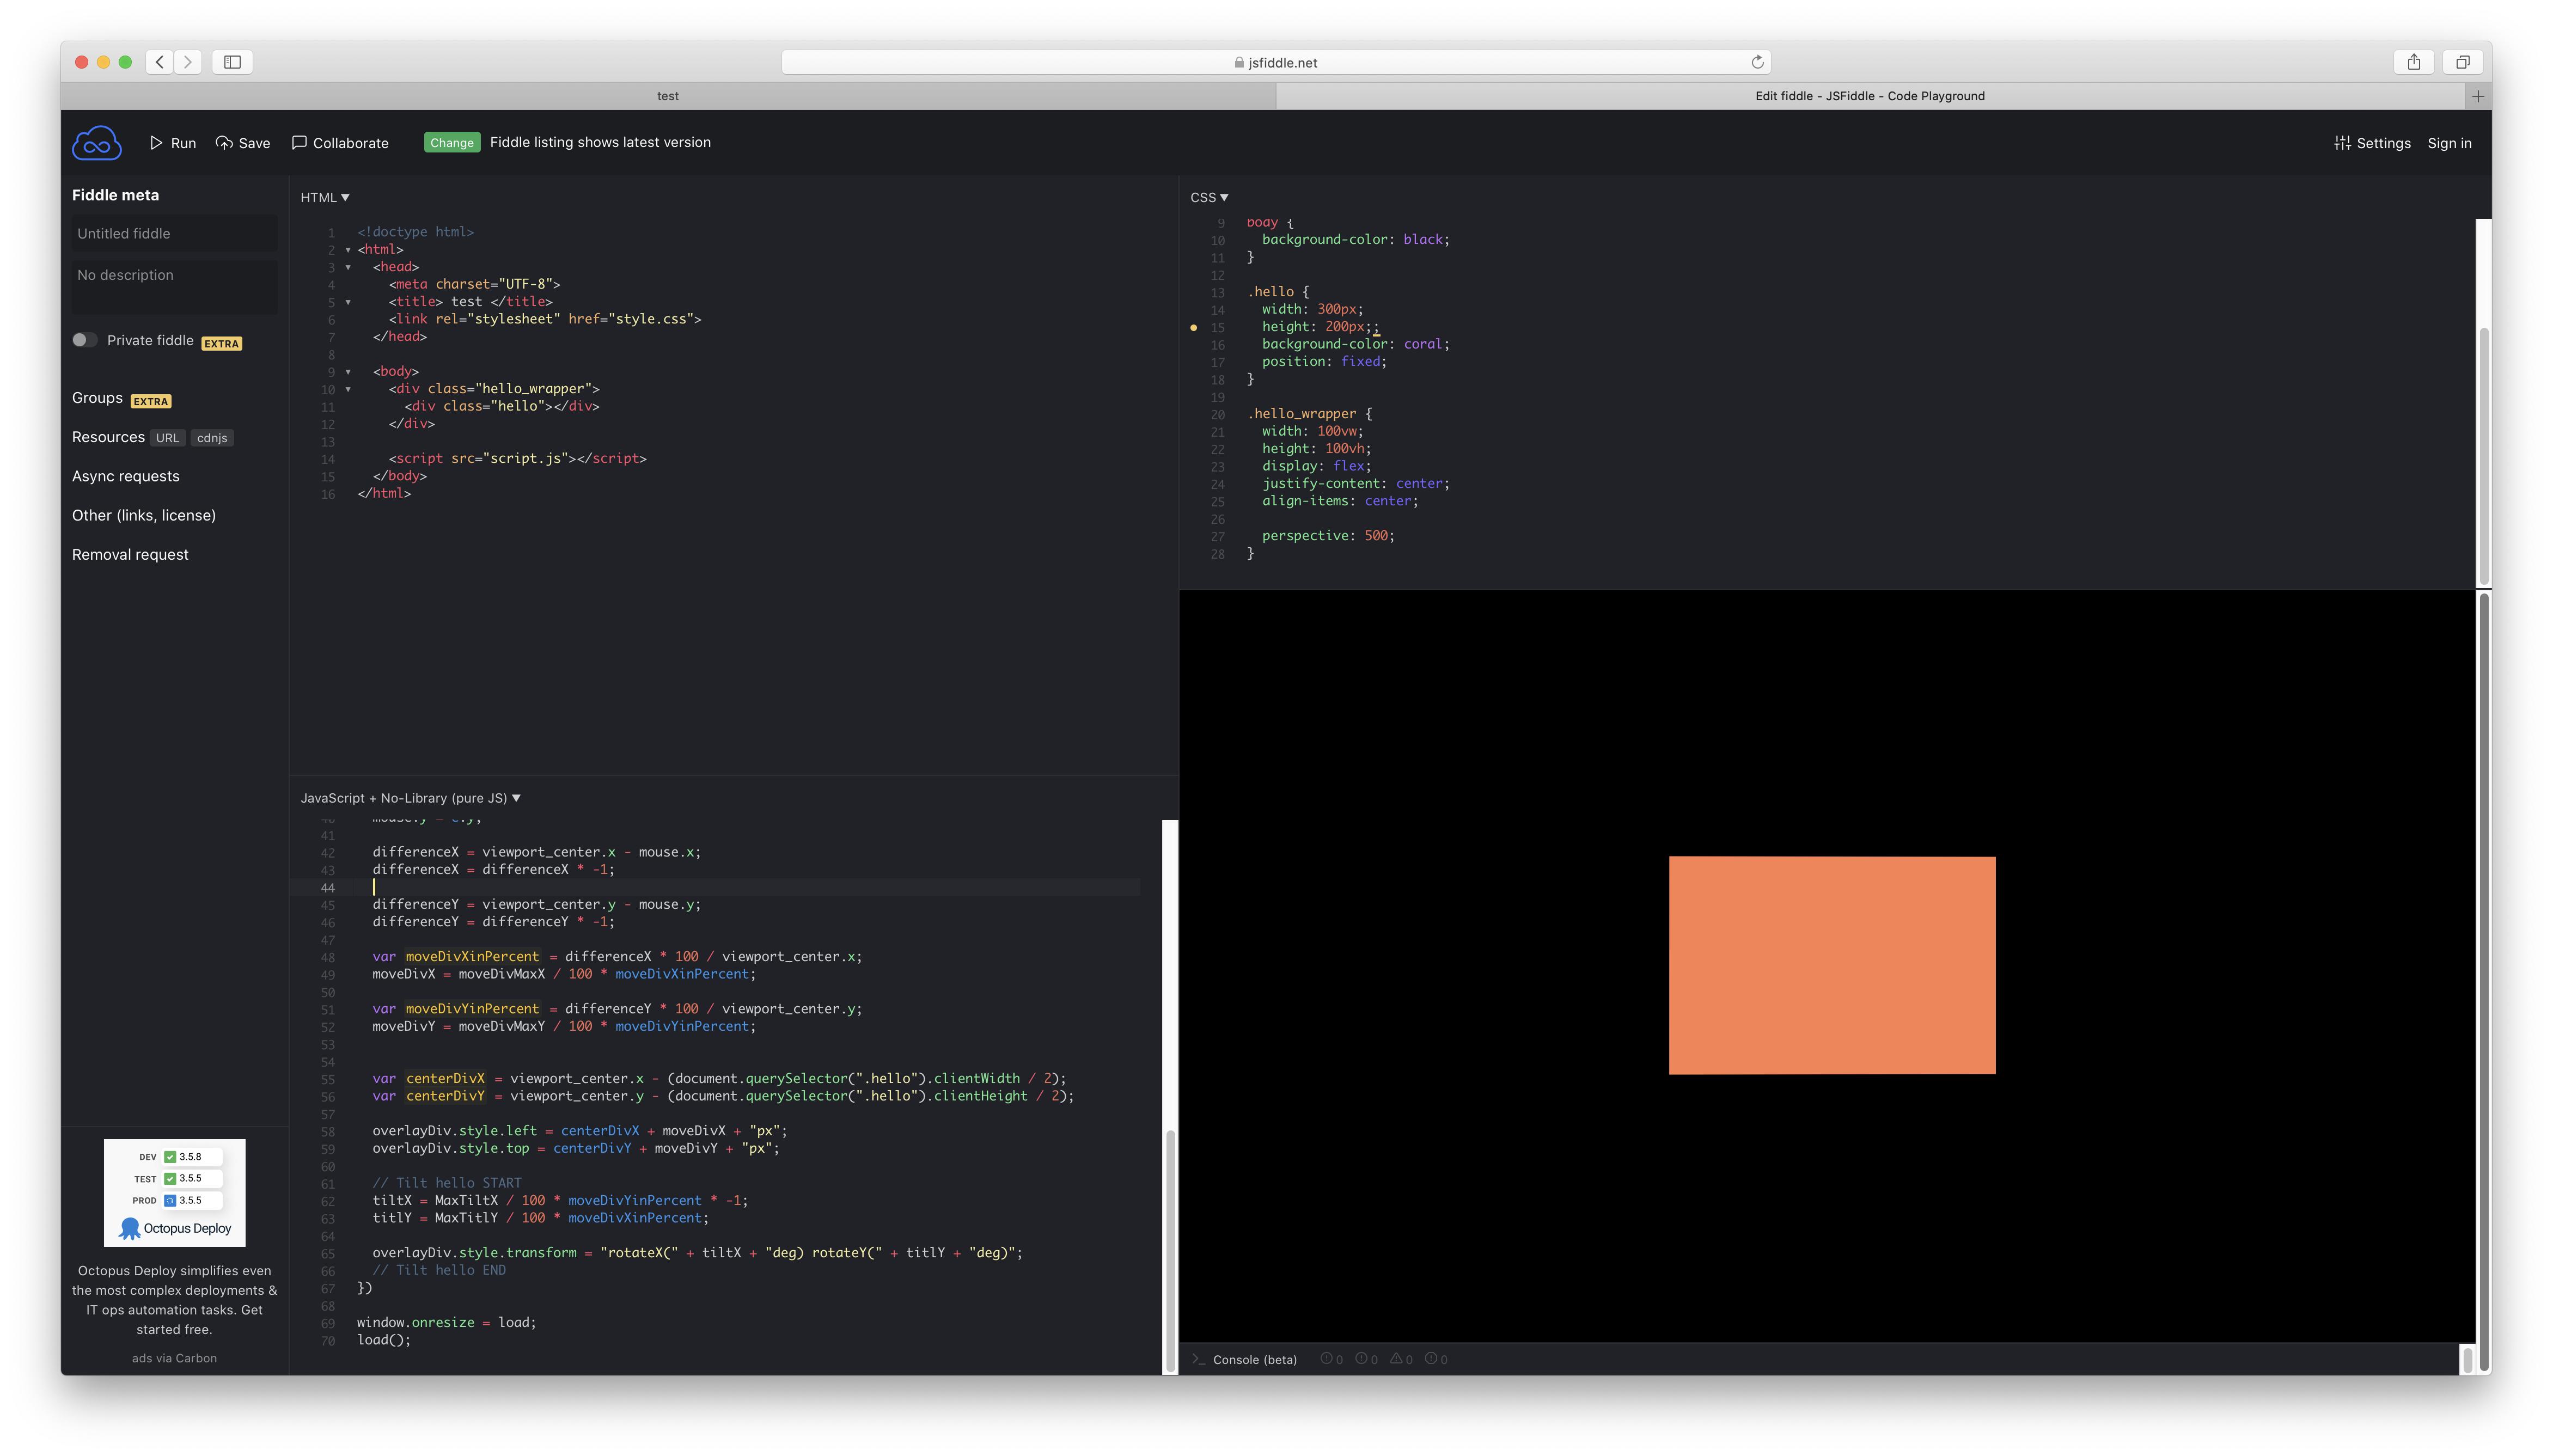
Task: Click the Save cloud upload icon
Action: (x=224, y=143)
